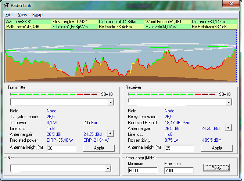Open the Edit menu
The height and width of the screenshot is (181, 244).
click(9, 15)
